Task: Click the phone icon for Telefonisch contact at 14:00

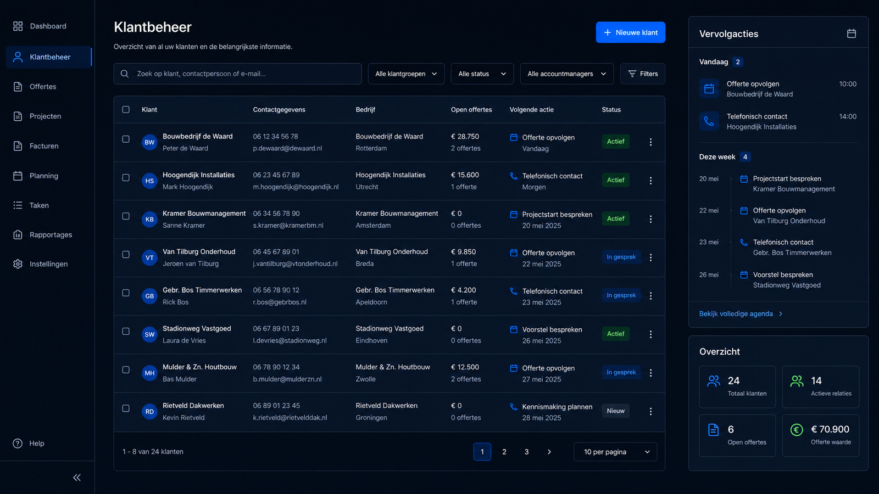Action: [709, 121]
